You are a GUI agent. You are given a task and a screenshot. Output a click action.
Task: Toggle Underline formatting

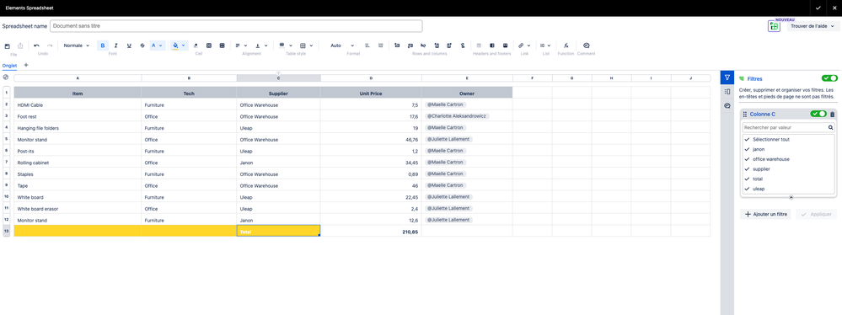coord(129,45)
